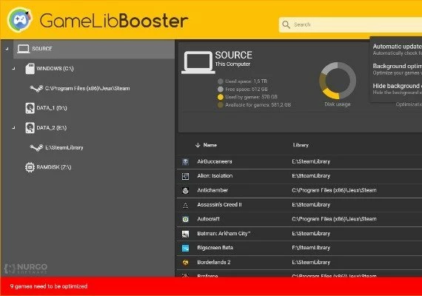Click the Free space legend dot

[221, 89]
